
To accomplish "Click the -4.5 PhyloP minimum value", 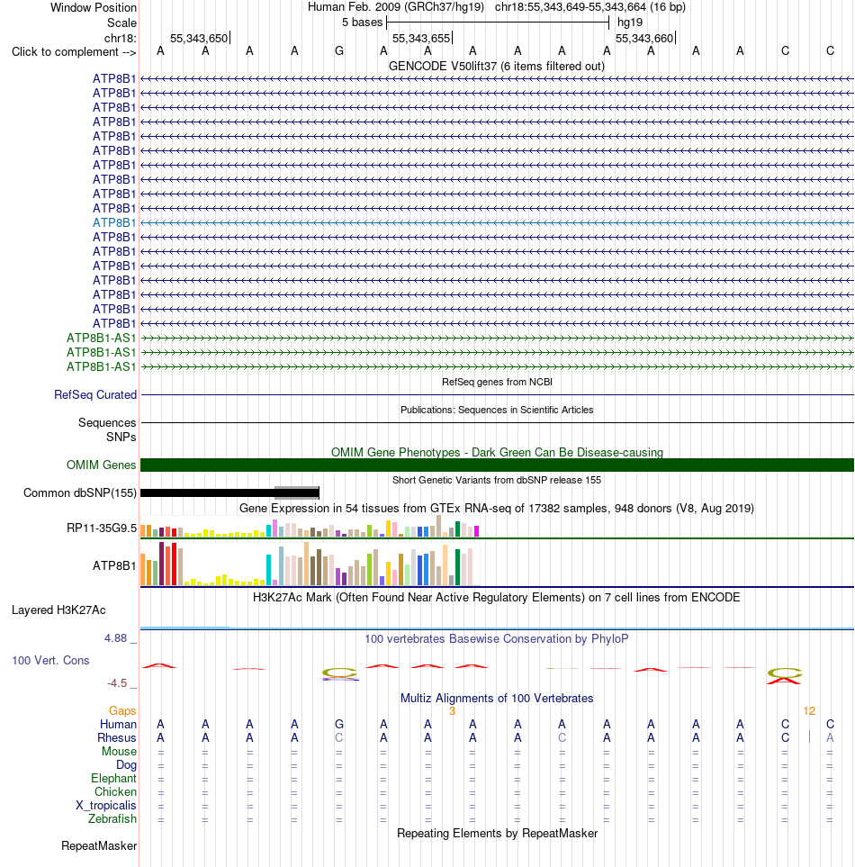I will click(117, 682).
